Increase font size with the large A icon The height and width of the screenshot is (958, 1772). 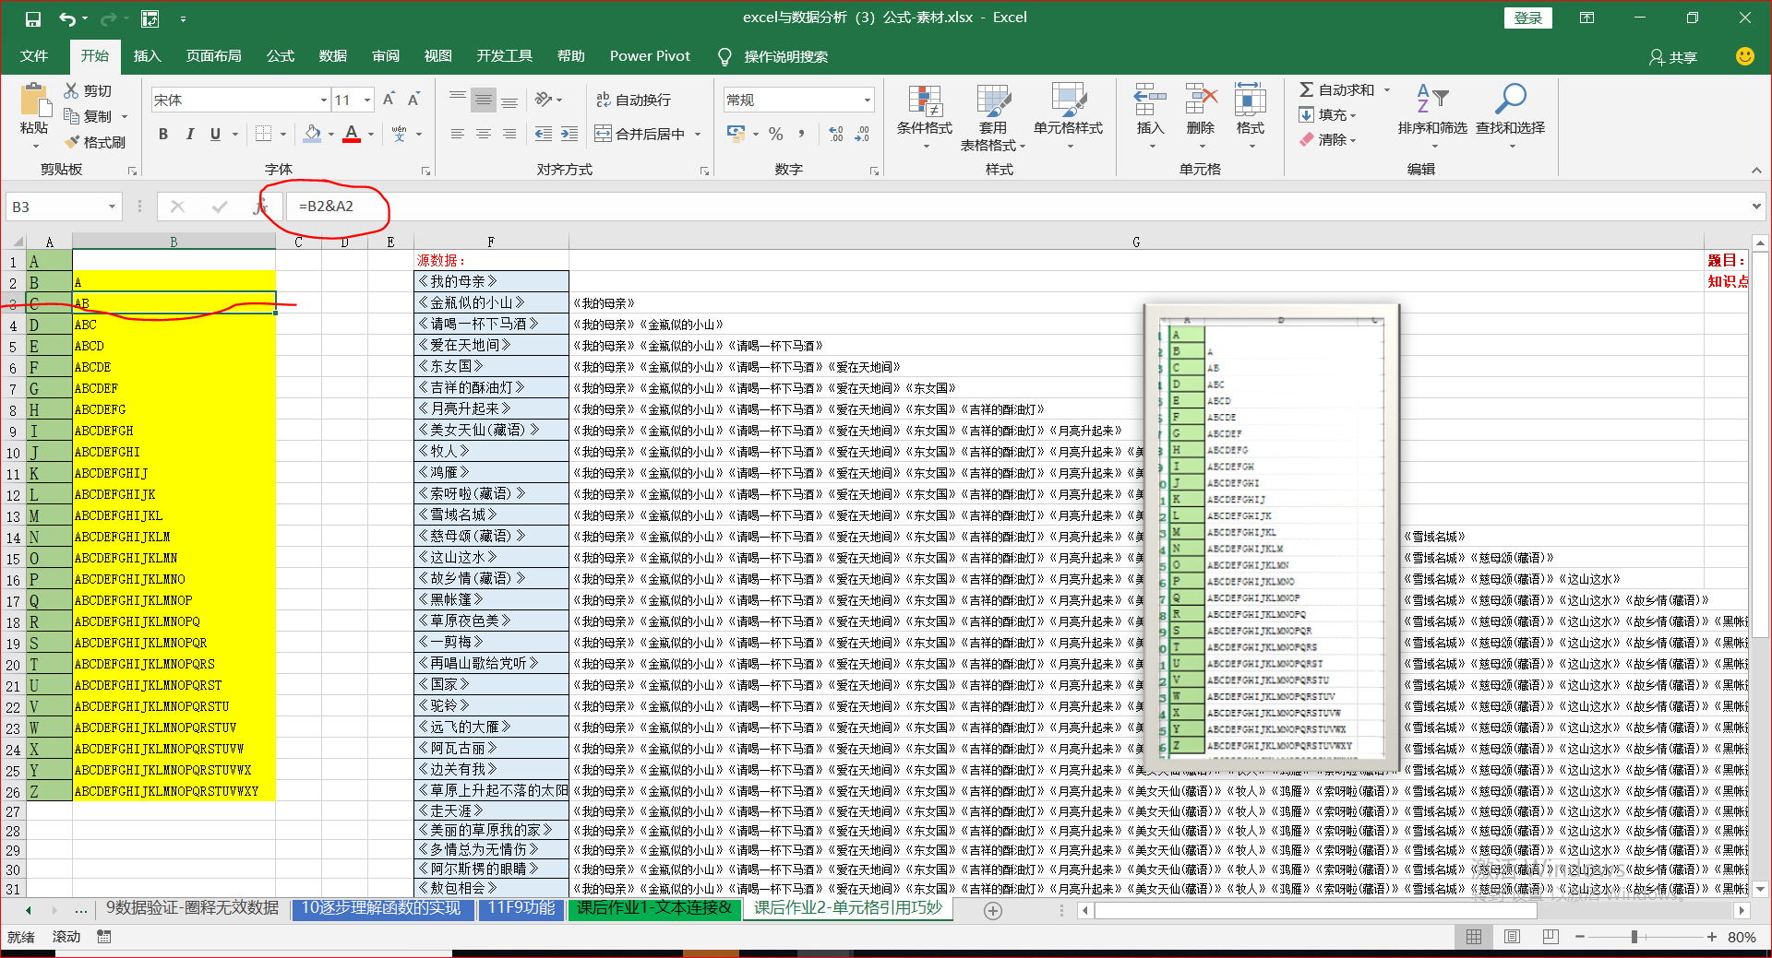[389, 100]
